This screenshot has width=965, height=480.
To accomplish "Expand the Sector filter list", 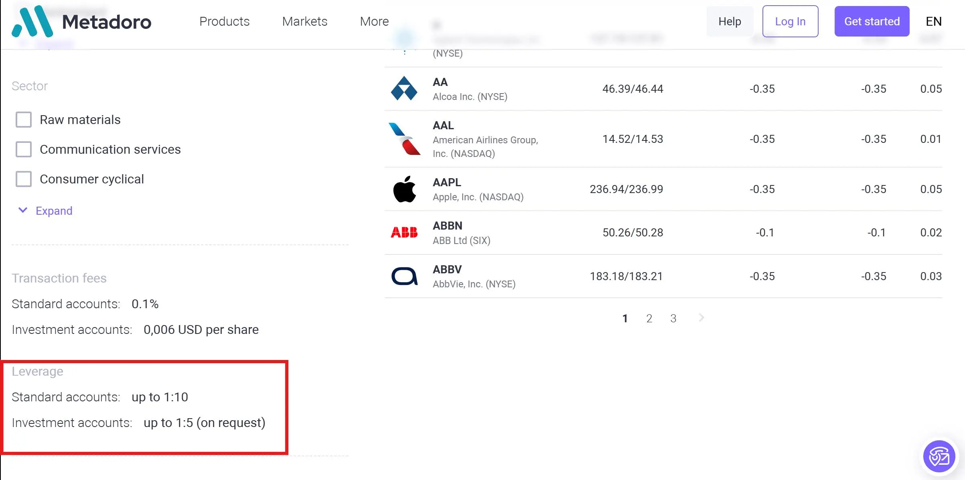I will point(46,211).
